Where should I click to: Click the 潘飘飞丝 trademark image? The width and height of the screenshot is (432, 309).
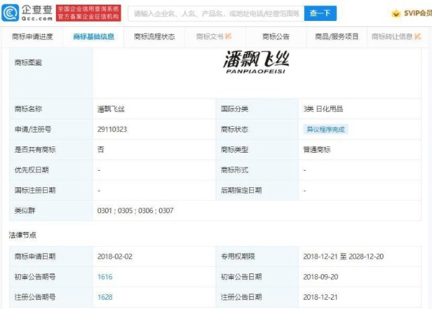(x=256, y=63)
